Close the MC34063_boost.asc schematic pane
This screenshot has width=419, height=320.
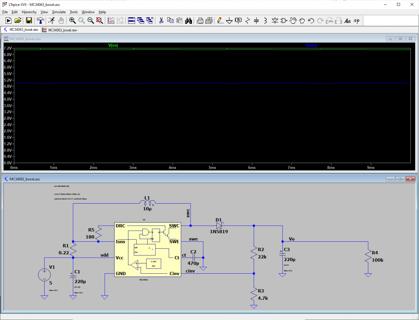pyautogui.click(x=410, y=179)
